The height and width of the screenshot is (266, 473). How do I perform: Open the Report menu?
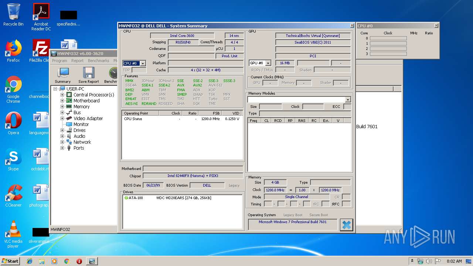pos(78,61)
